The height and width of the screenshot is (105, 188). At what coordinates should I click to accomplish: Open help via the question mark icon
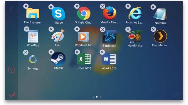pyautogui.click(x=11, y=70)
